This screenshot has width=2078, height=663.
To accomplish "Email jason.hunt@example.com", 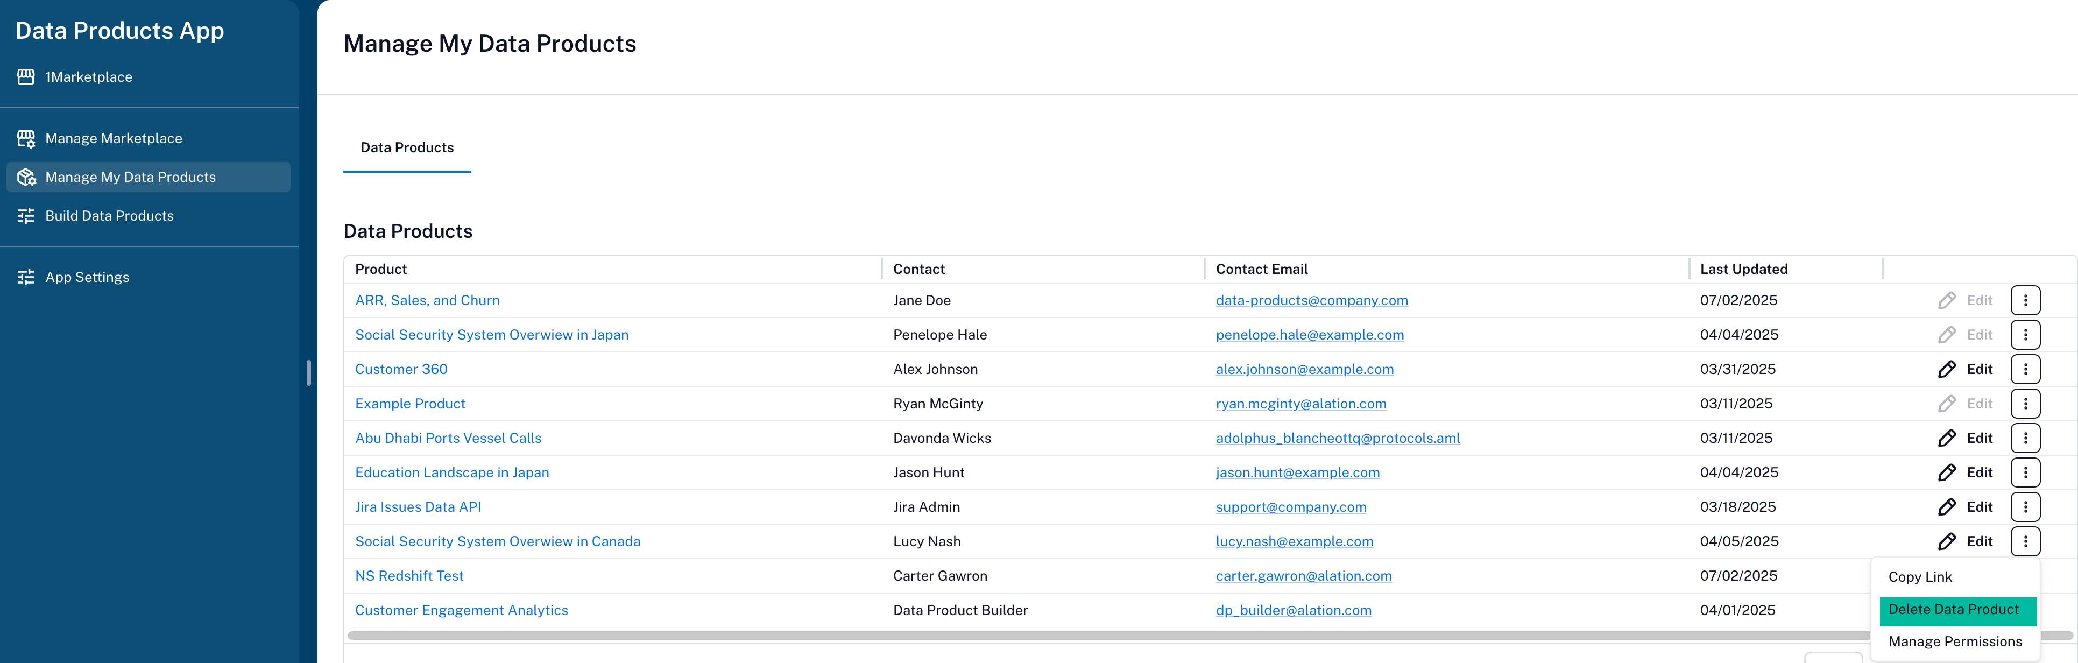I will tap(1297, 472).
